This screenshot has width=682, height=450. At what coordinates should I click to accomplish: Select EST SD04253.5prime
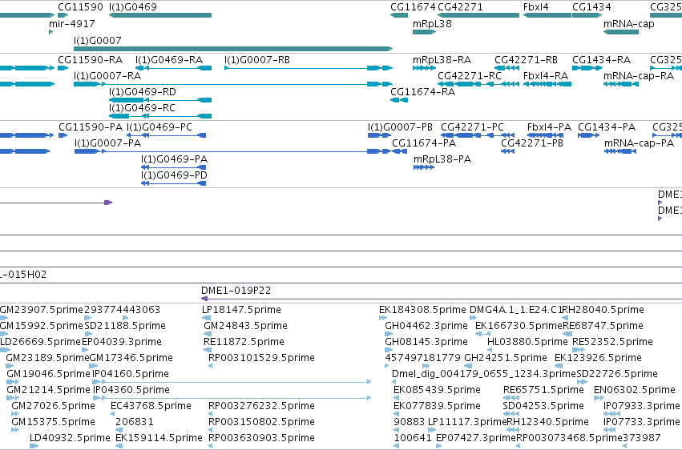(511, 415)
